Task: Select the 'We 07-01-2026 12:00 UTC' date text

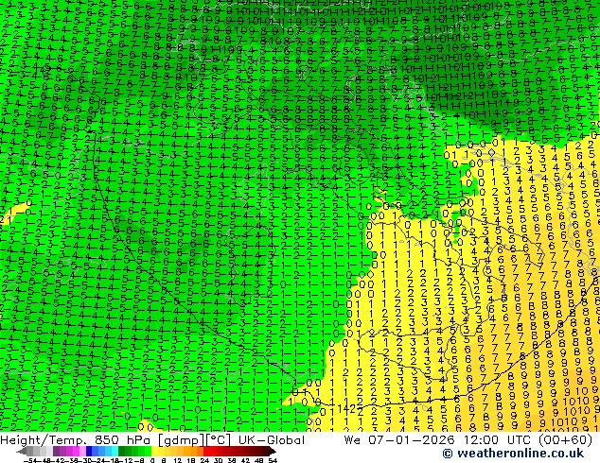Action: coord(439,440)
